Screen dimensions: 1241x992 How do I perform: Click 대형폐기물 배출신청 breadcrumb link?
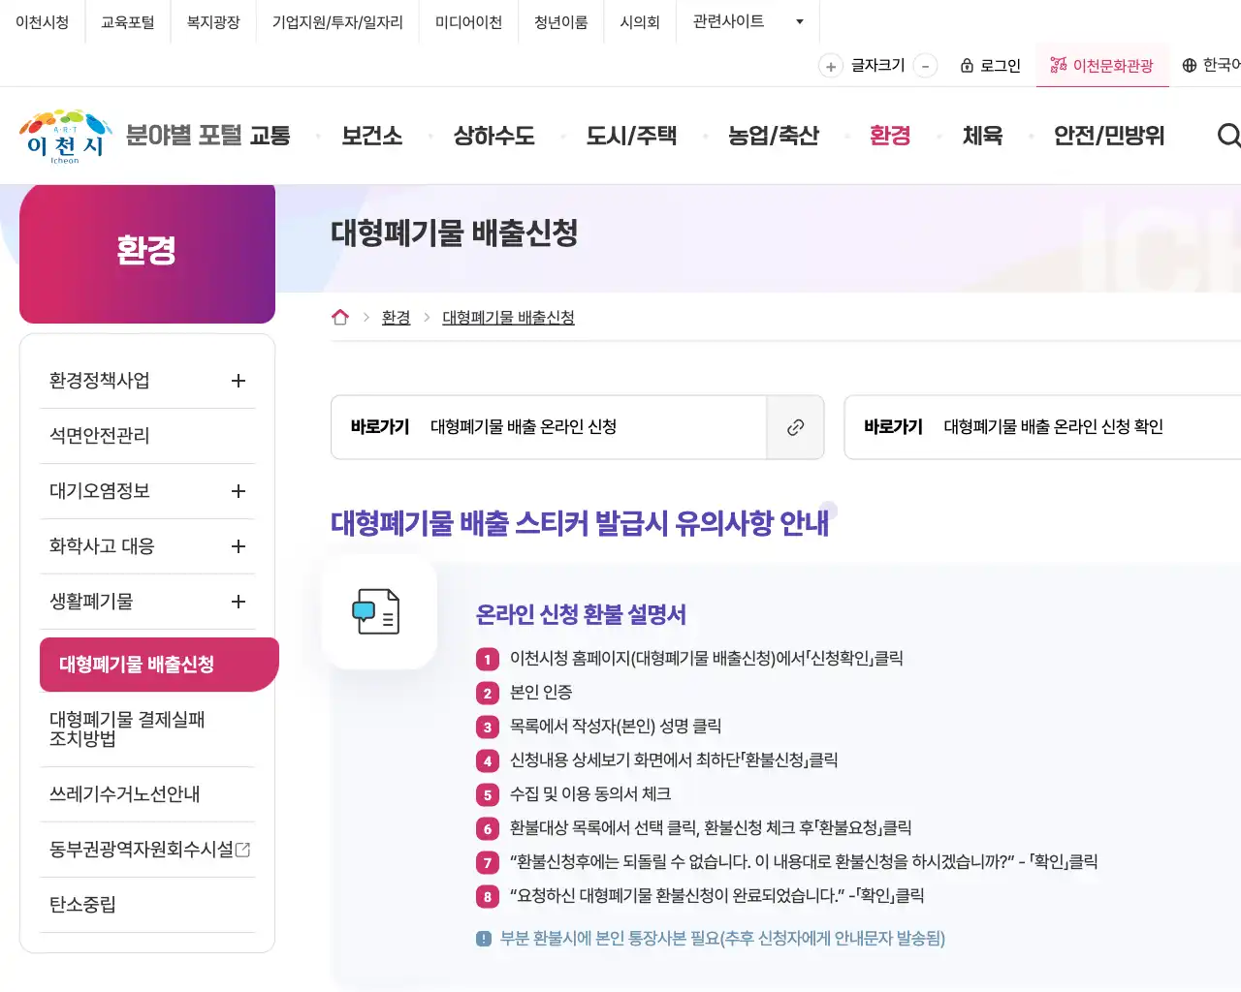(508, 317)
